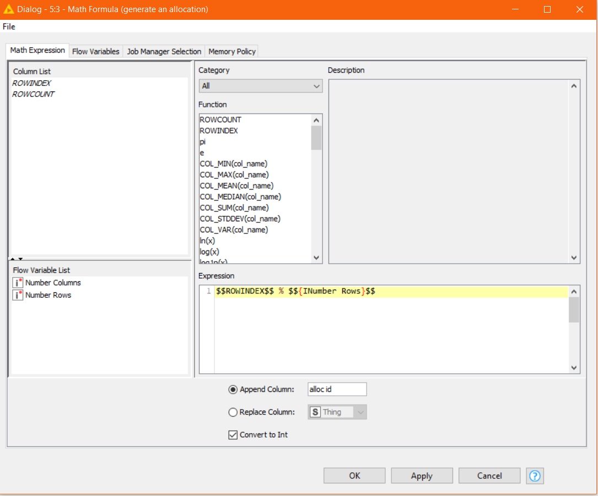Image resolution: width=598 pixels, height=496 pixels.
Task: Click inside the Expression editor line 1
Action: pyautogui.click(x=391, y=291)
